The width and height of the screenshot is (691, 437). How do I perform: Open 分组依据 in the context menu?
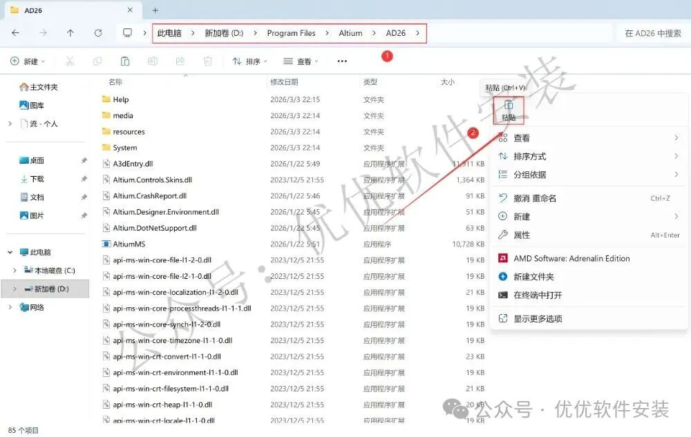[589, 174]
